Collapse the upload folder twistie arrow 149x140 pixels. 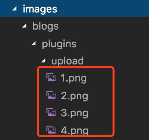43,60
